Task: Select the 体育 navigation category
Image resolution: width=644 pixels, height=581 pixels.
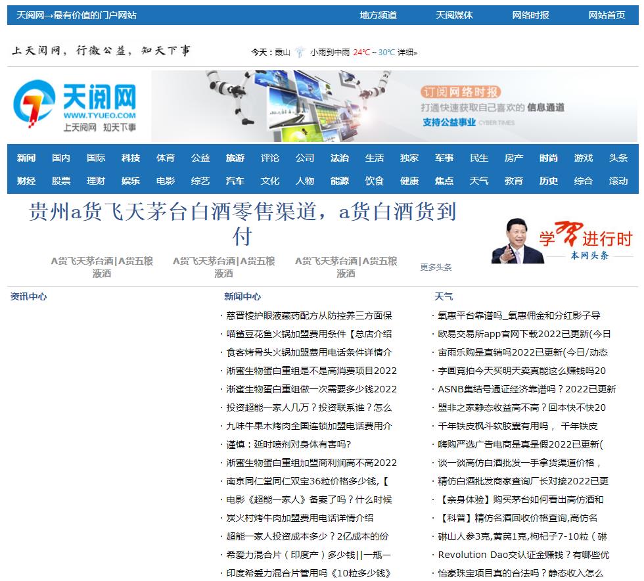Action: [x=166, y=158]
